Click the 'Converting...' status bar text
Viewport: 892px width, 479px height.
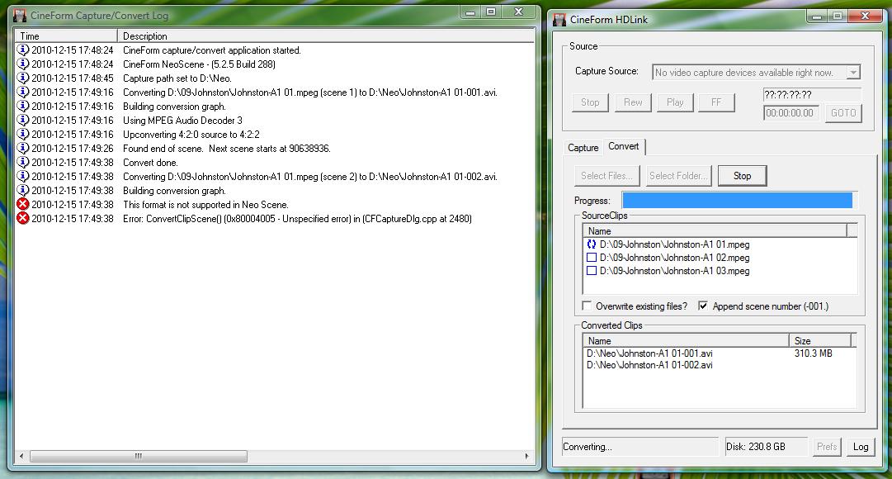point(588,447)
